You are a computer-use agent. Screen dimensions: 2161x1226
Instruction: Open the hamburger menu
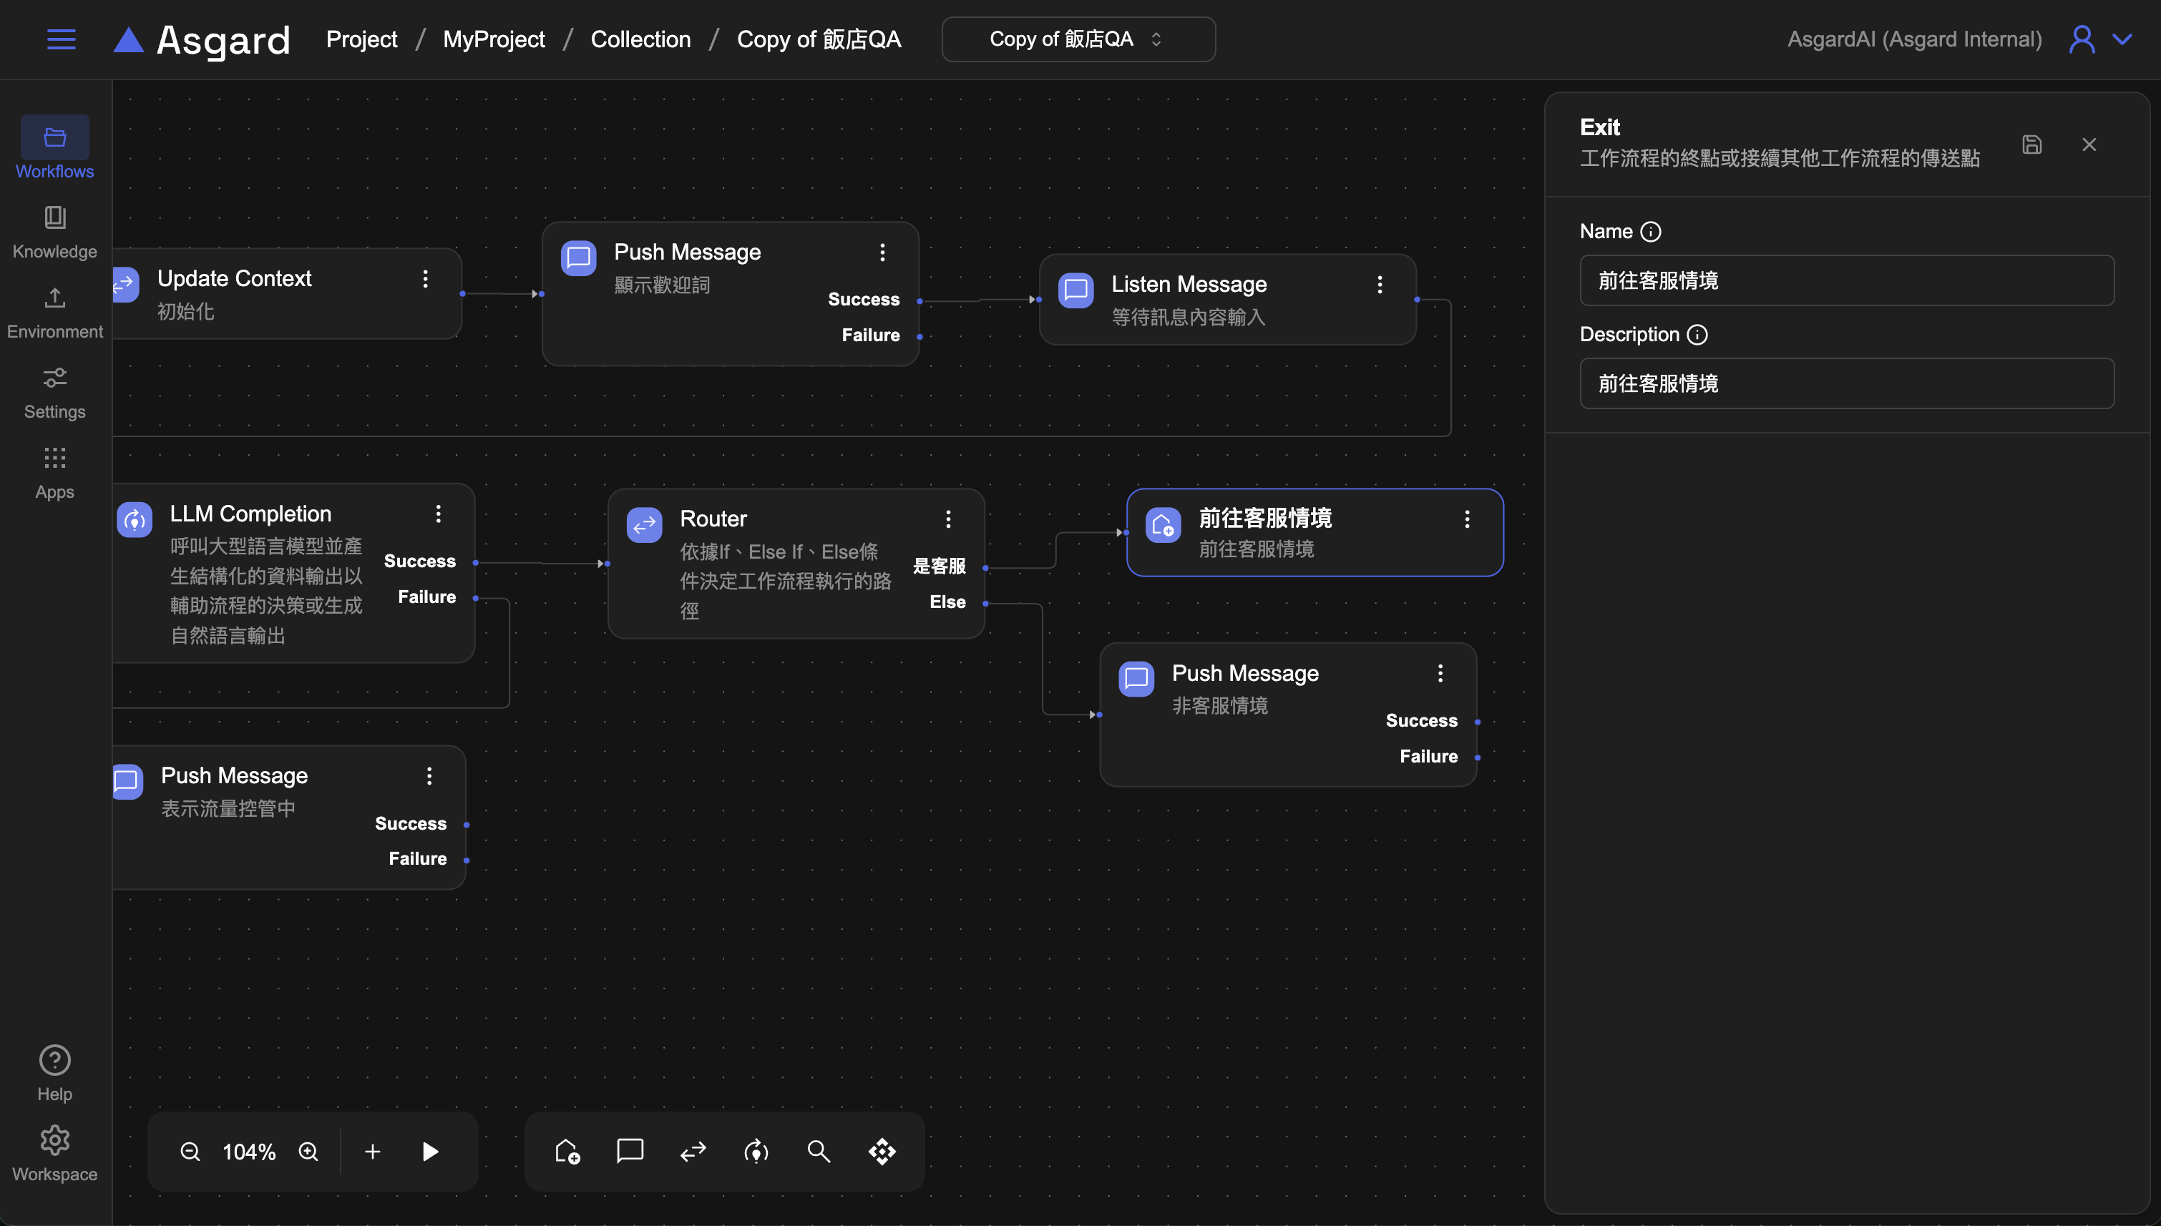(61, 39)
